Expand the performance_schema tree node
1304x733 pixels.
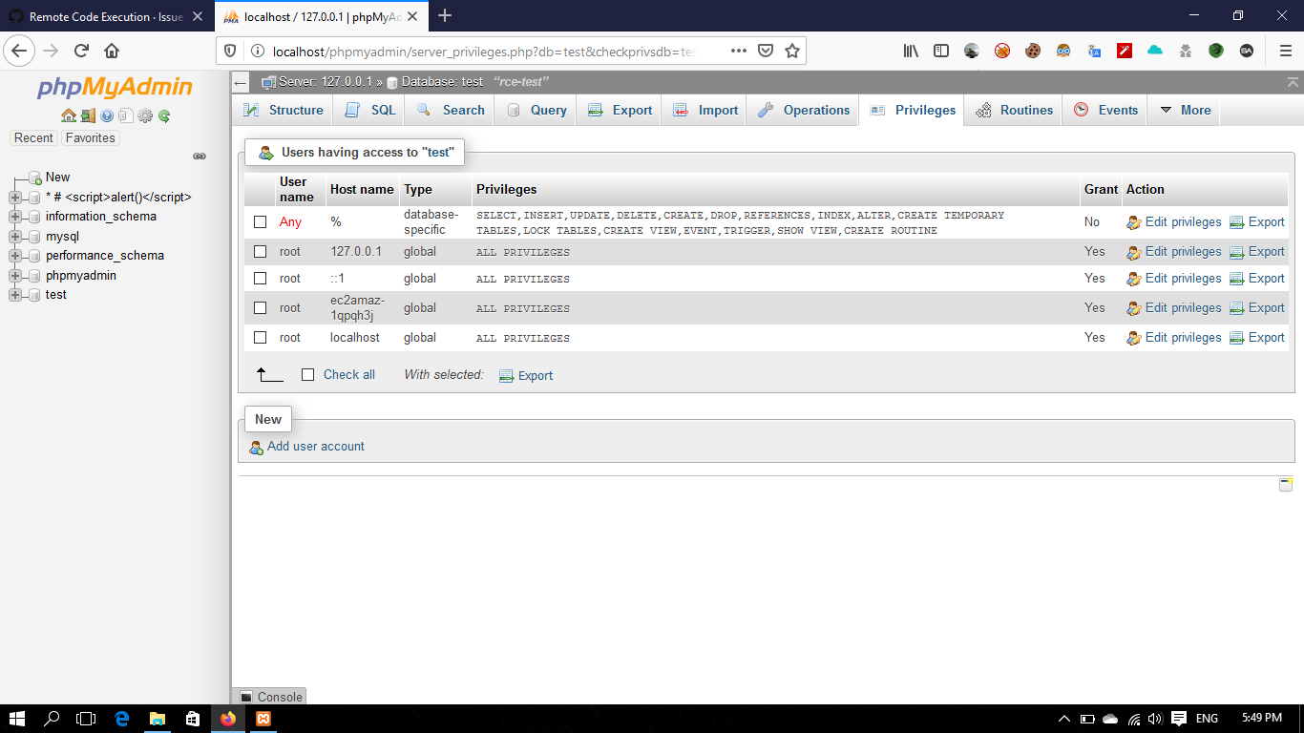point(13,256)
